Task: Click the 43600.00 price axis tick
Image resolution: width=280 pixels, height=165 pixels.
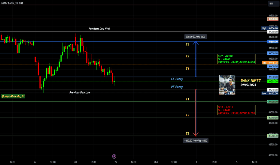Action: (x=273, y=155)
